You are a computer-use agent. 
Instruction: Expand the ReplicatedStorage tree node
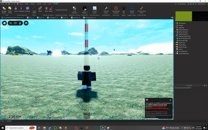(x=175, y=36)
